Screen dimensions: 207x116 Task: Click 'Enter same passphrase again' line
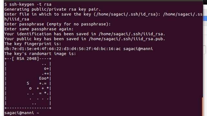pos(39,29)
